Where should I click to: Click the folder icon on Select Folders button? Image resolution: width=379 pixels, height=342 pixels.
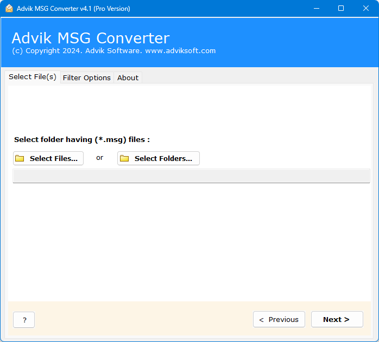(x=124, y=158)
